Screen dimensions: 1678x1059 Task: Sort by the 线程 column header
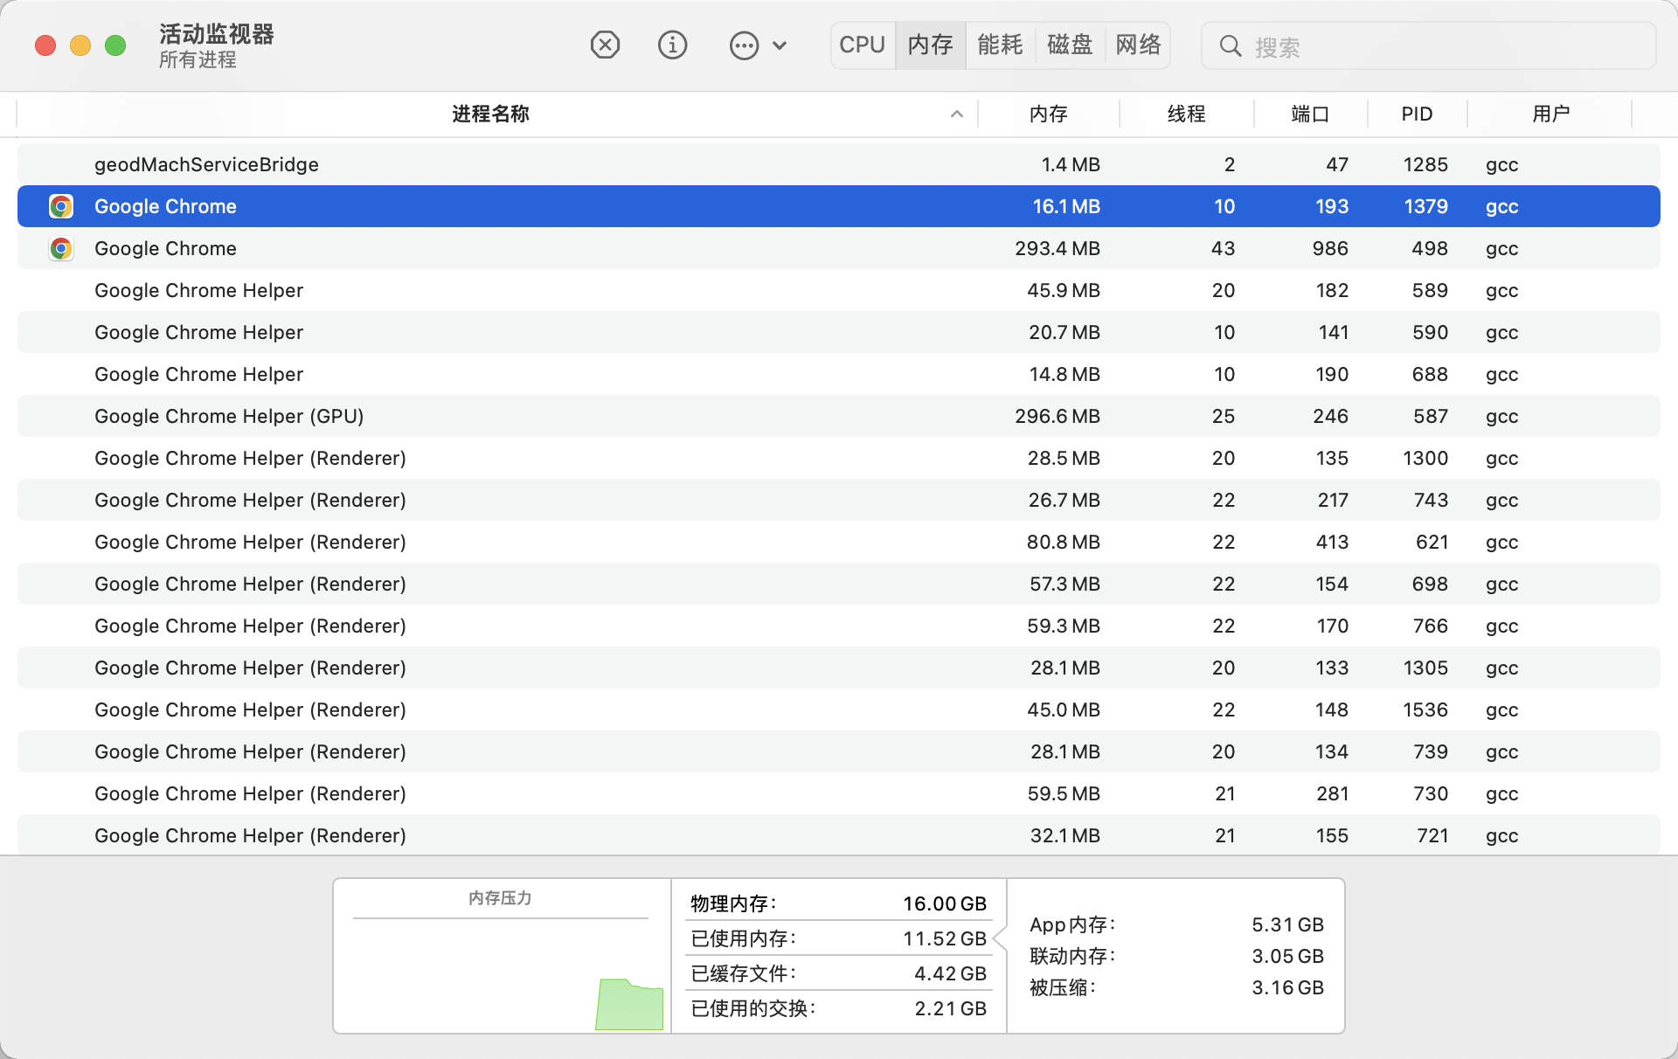pos(1186,114)
